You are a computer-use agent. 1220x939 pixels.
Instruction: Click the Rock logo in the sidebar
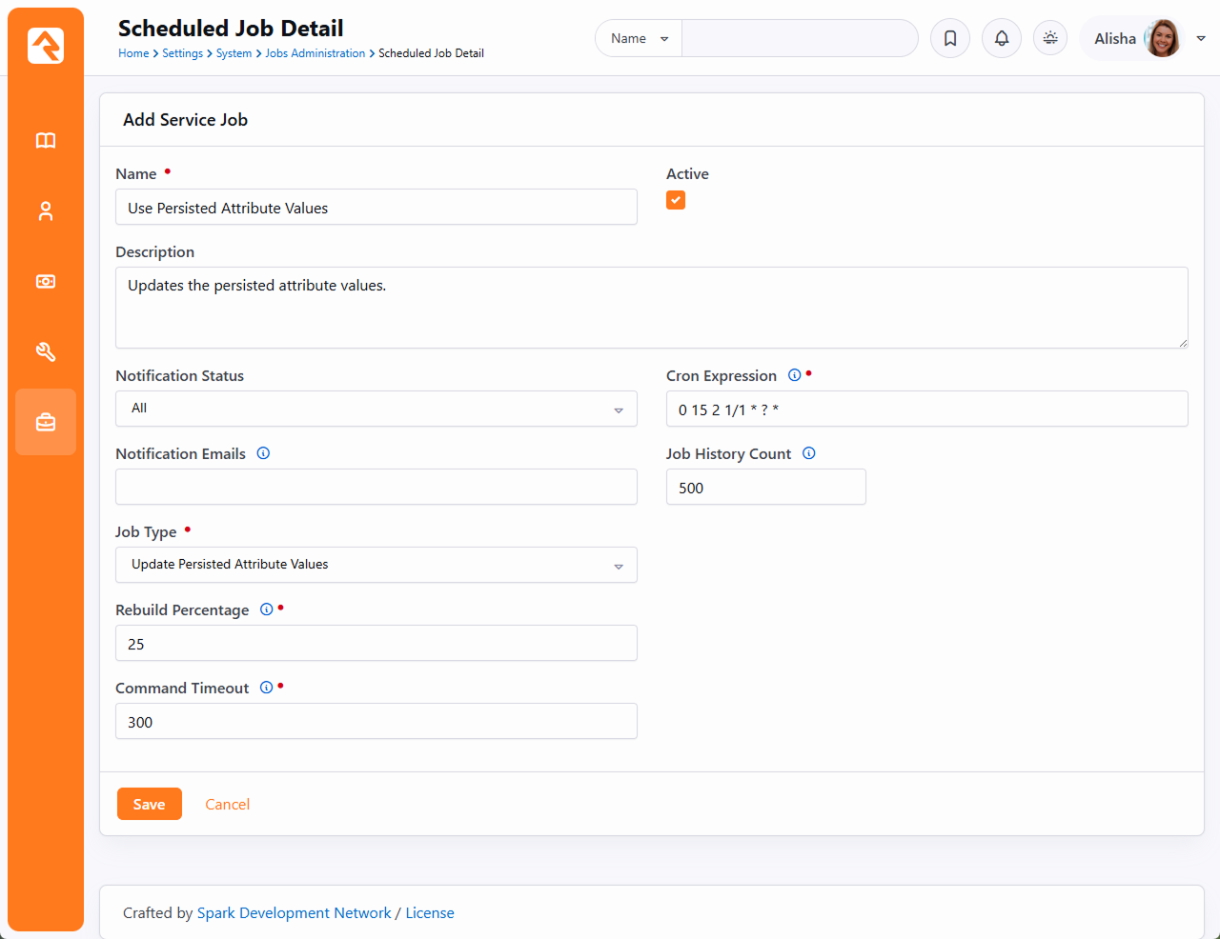point(46,46)
